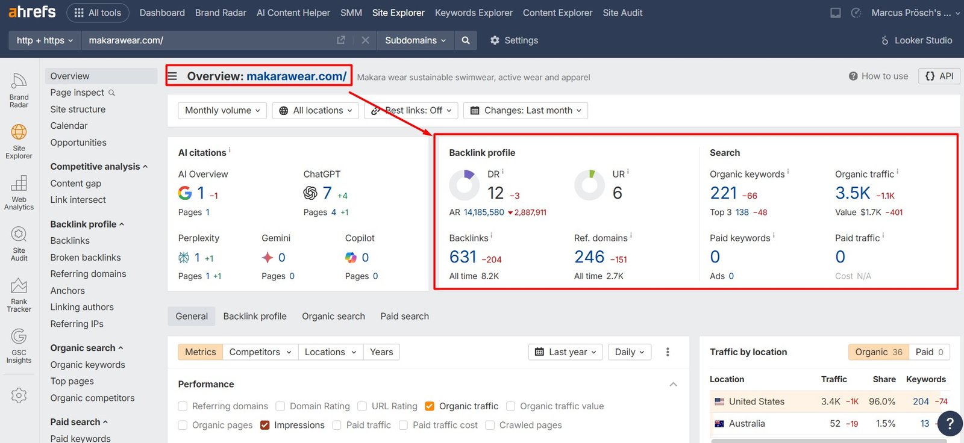964x443 pixels.
Task: Open Looker Studio link
Action: click(916, 40)
